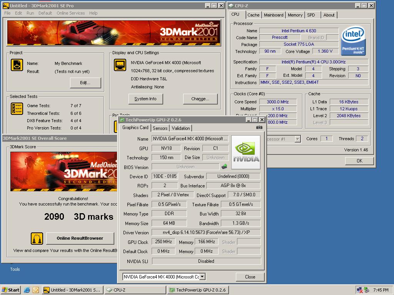The image size is (394, 295).
Task: Click the Intel Pentium 4 HT logo in CPU-Z
Action: coord(353,41)
